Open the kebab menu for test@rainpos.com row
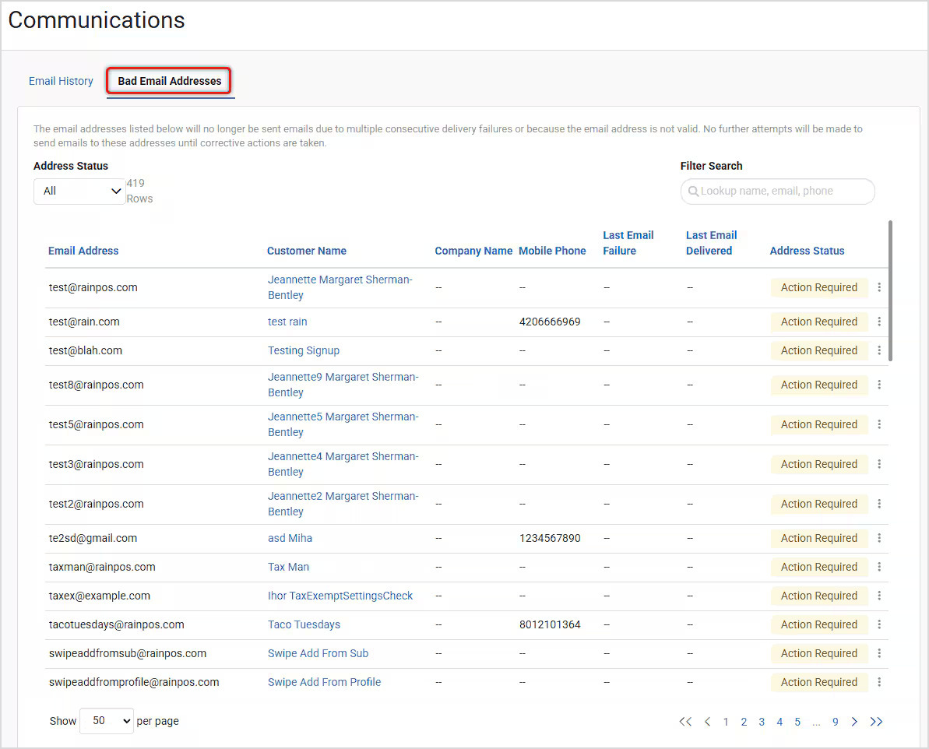929x749 pixels. click(x=879, y=287)
